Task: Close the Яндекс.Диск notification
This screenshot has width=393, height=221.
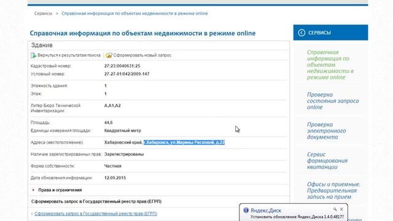Action: (x=341, y=209)
